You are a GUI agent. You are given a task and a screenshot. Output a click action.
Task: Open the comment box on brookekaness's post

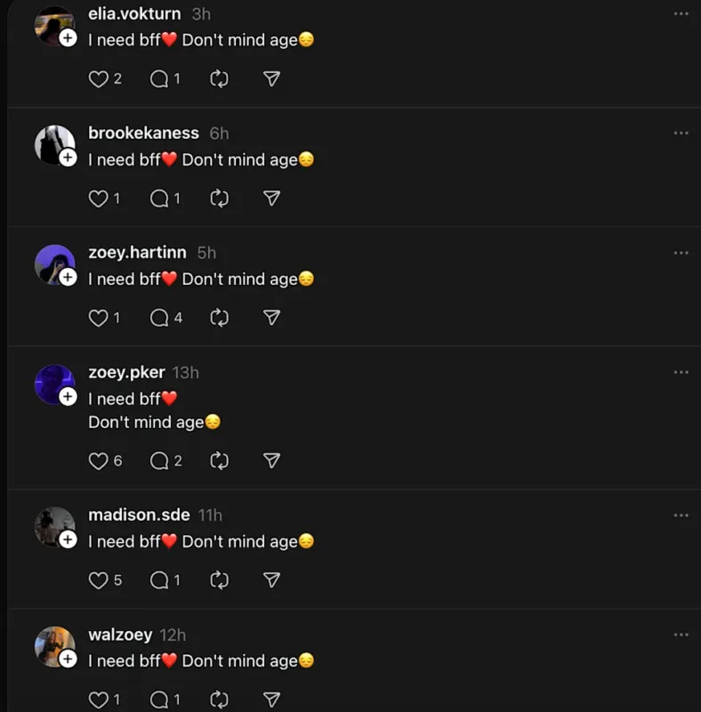click(x=160, y=198)
